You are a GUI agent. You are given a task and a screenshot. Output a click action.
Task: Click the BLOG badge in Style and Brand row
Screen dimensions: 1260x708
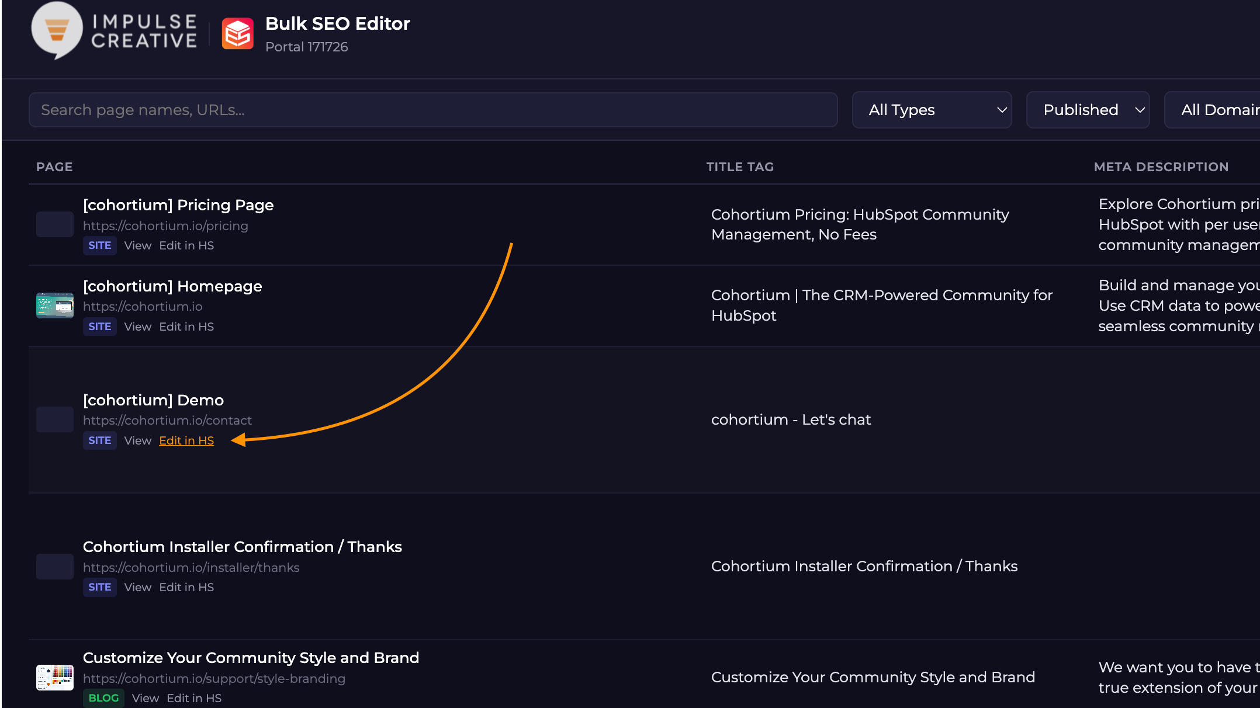point(103,699)
